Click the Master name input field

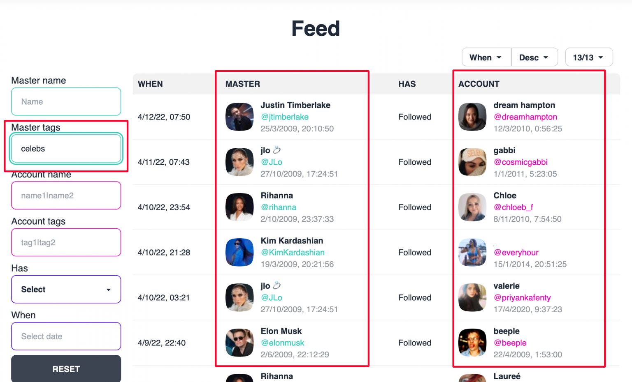(x=66, y=101)
